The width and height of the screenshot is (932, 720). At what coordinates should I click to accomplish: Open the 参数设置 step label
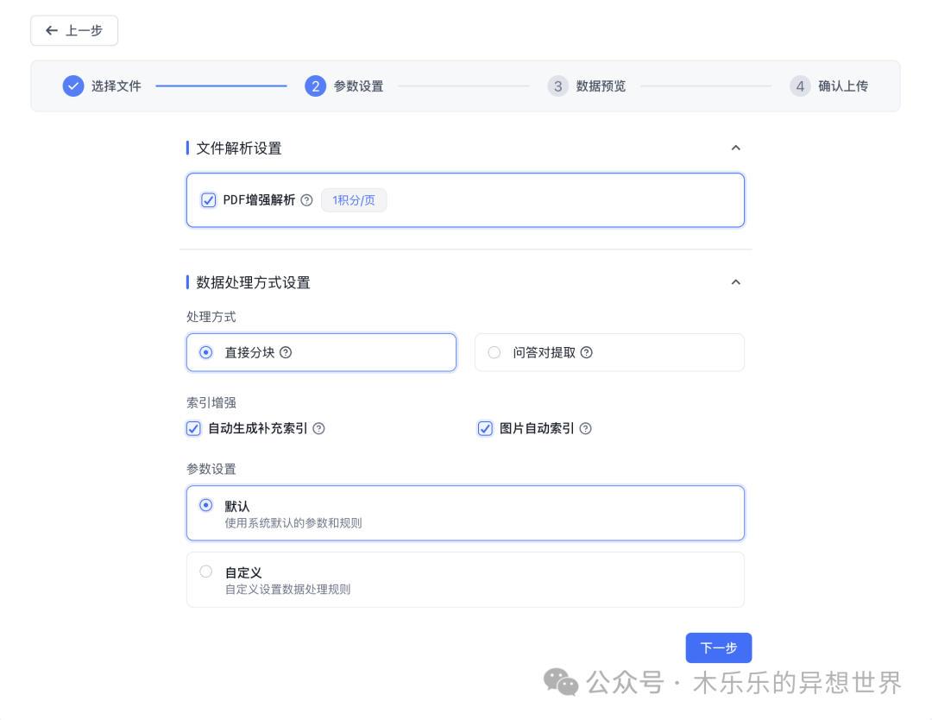[358, 86]
